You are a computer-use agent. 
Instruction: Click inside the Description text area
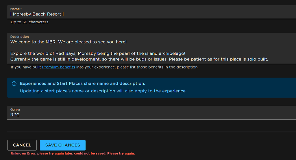pyautogui.click(x=151, y=49)
